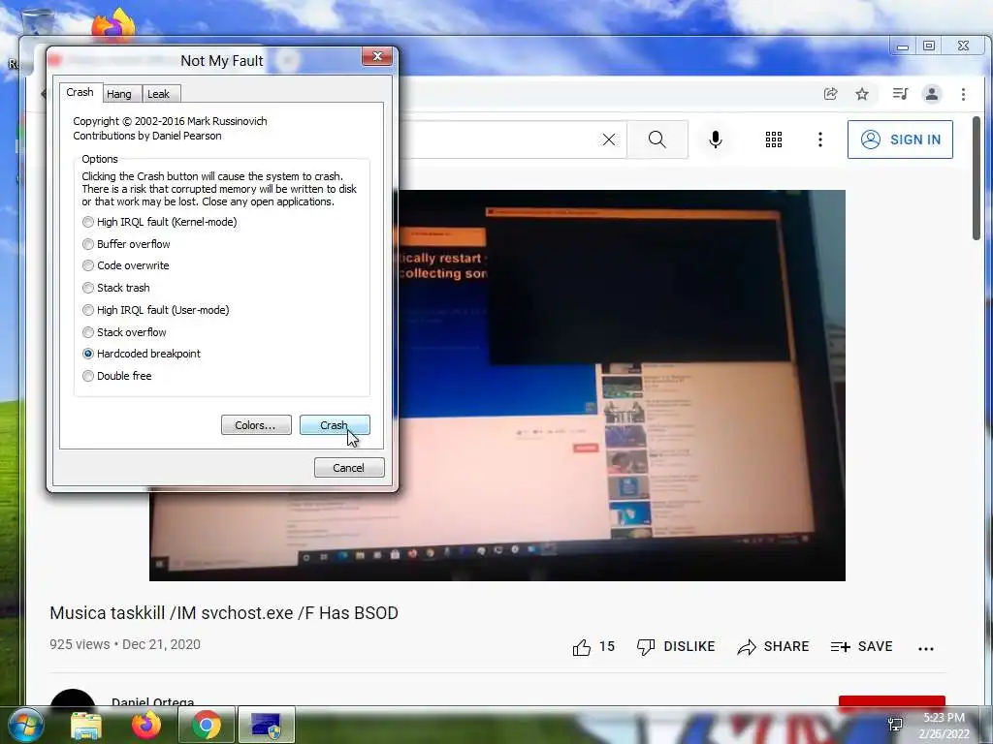Click the red subscribe button

pos(892,700)
